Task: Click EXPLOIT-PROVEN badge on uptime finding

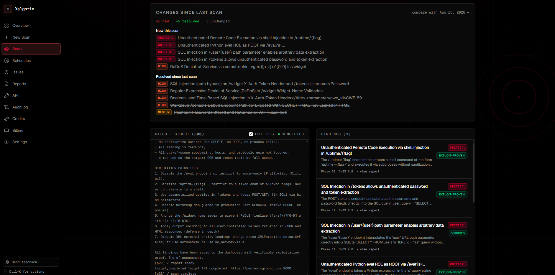Action: click(x=451, y=156)
